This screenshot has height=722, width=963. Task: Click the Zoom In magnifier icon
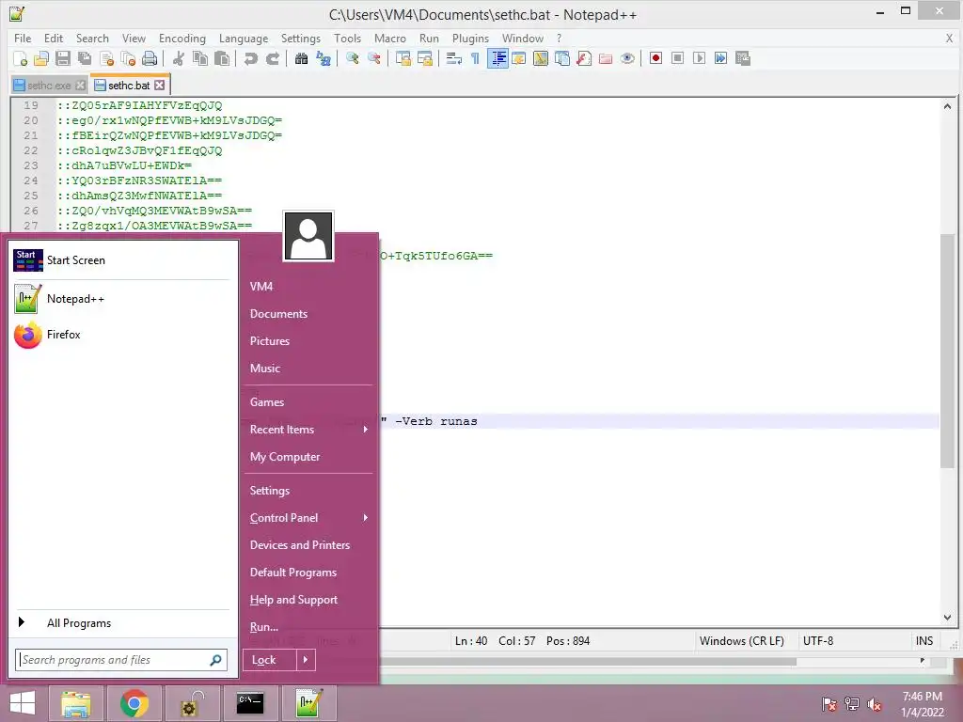coord(352,58)
